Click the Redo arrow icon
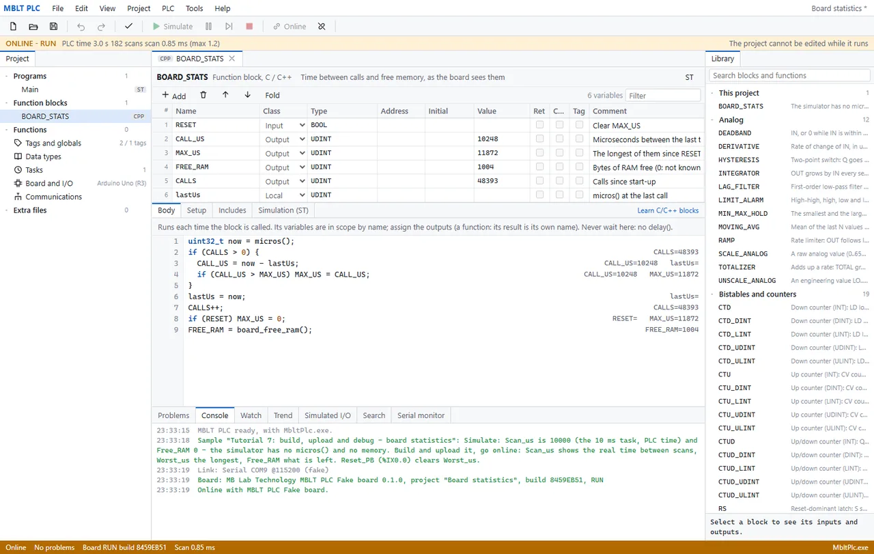874x554 pixels. click(x=102, y=27)
